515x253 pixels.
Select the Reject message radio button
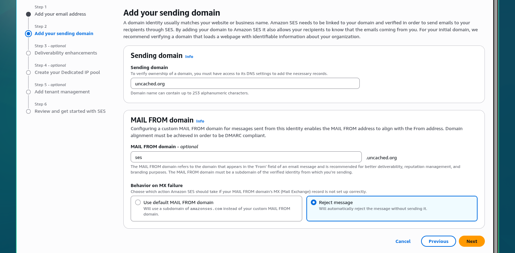tap(314, 202)
